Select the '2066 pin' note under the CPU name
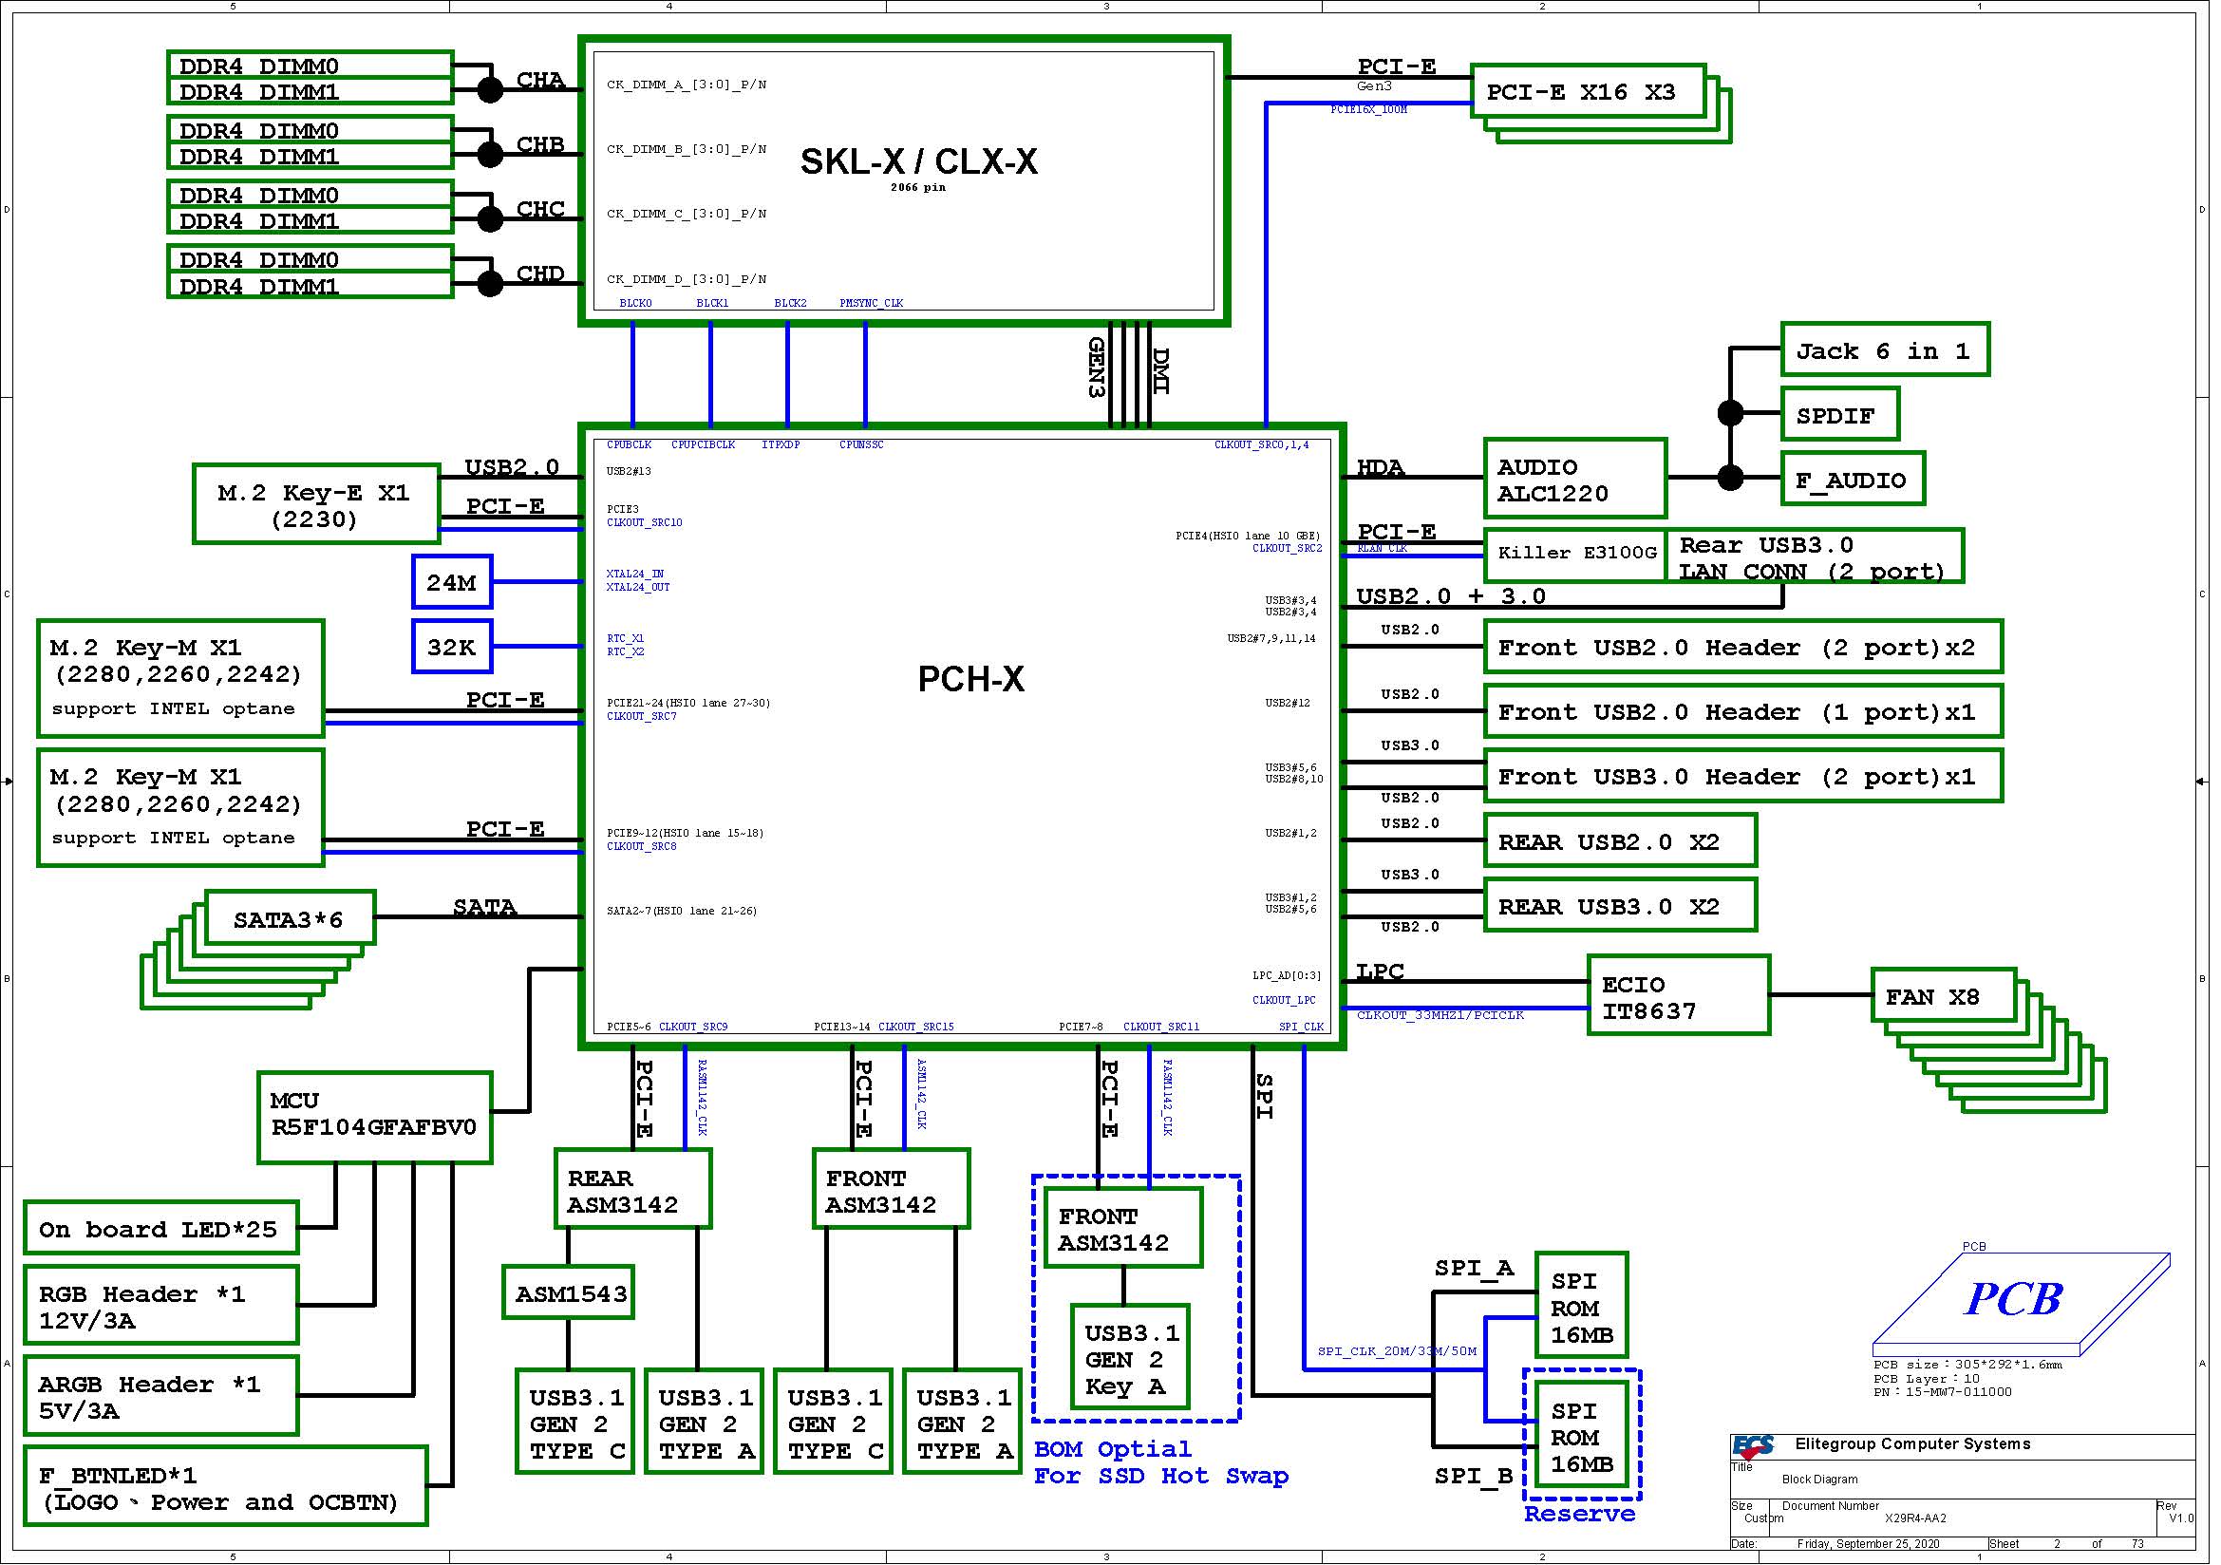This screenshot has height=1565, width=2221. (x=918, y=188)
